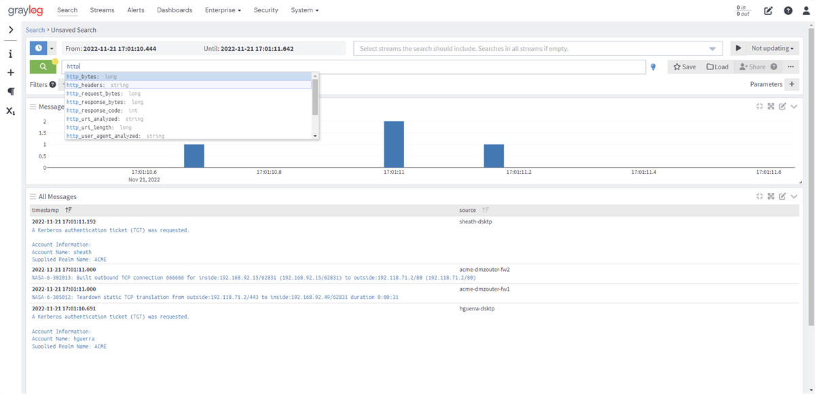Toggle source column sort order
The width and height of the screenshot is (815, 394).
tap(486, 211)
